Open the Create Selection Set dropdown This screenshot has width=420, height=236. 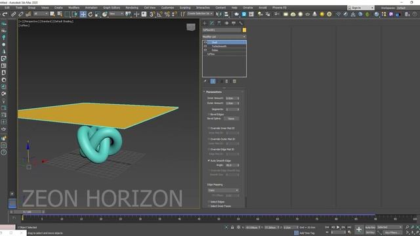coord(199,13)
